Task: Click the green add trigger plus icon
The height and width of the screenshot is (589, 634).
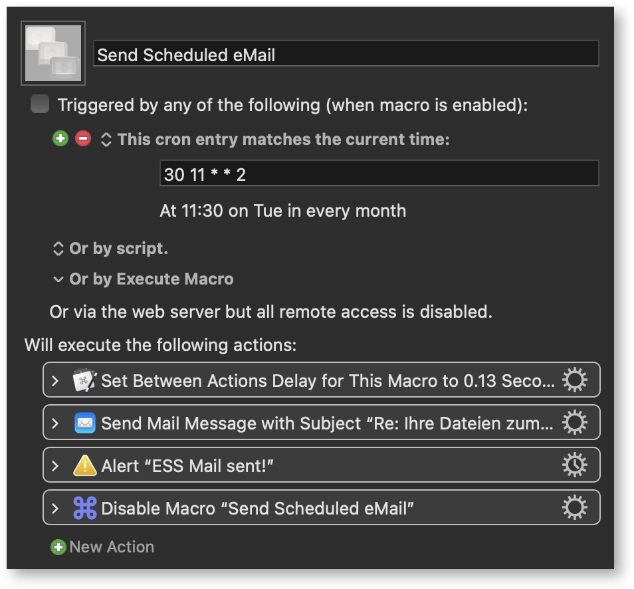Action: pyautogui.click(x=60, y=139)
